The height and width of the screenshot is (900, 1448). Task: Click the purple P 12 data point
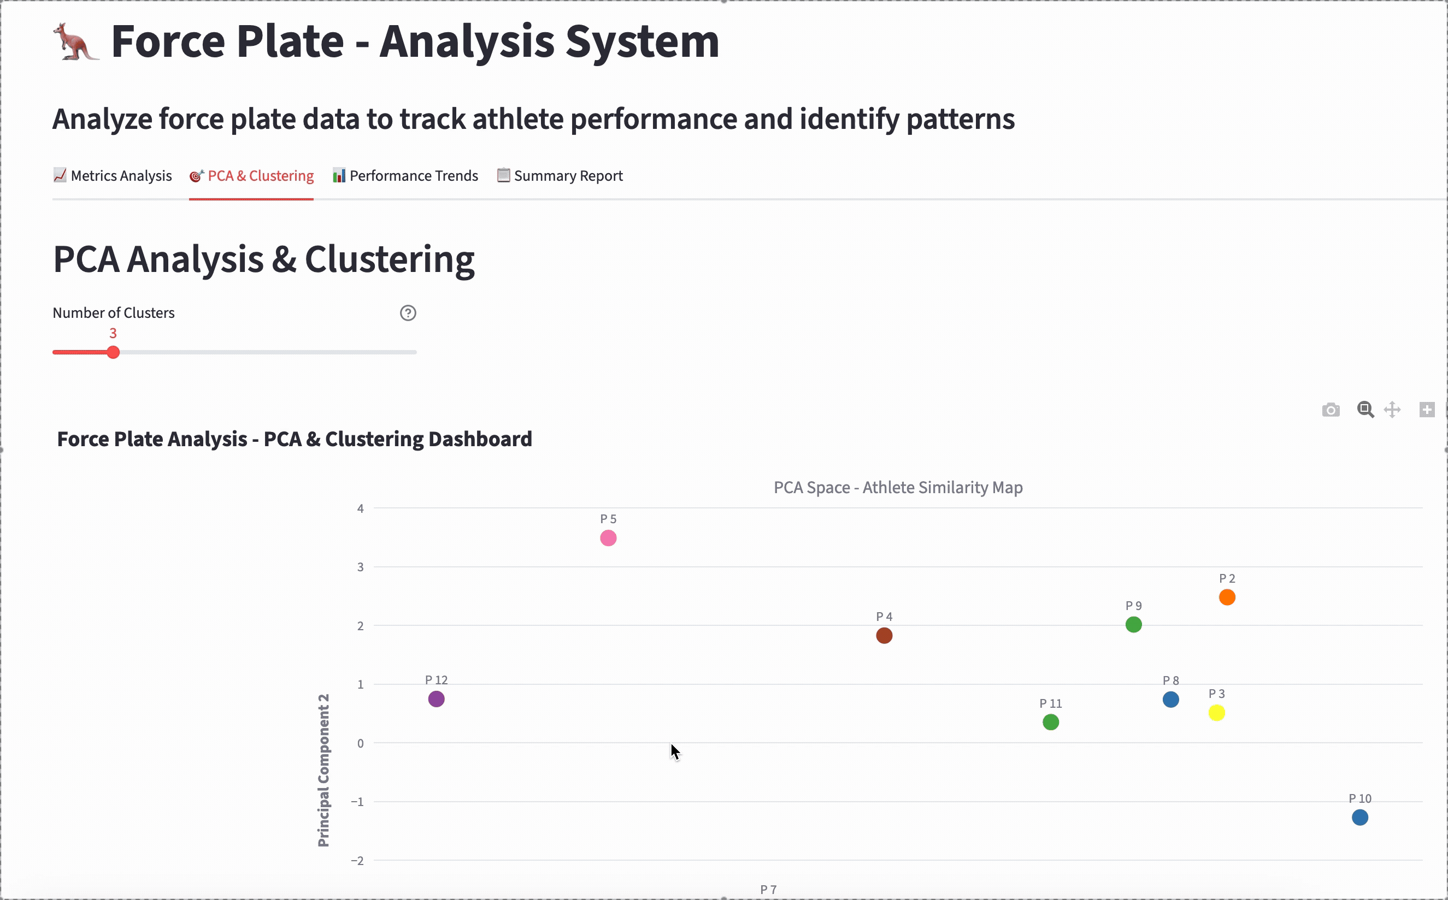pyautogui.click(x=437, y=699)
